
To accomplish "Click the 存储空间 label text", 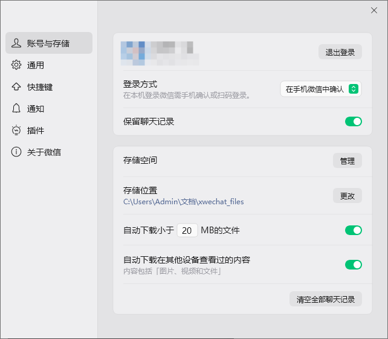I will point(140,160).
